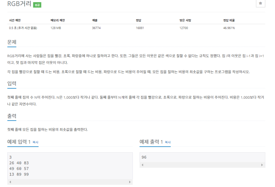Click right scroll arrow in example input box
This screenshot has width=275, height=187.
pos(130,182)
